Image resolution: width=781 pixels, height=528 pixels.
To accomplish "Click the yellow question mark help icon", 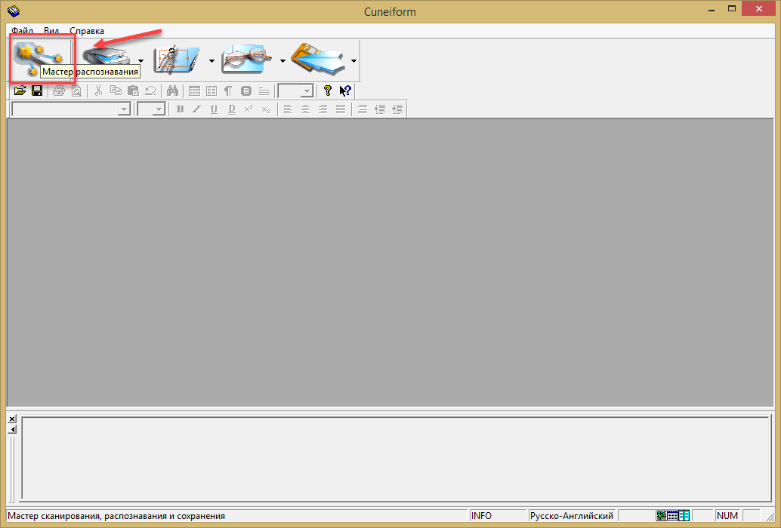I will (328, 91).
